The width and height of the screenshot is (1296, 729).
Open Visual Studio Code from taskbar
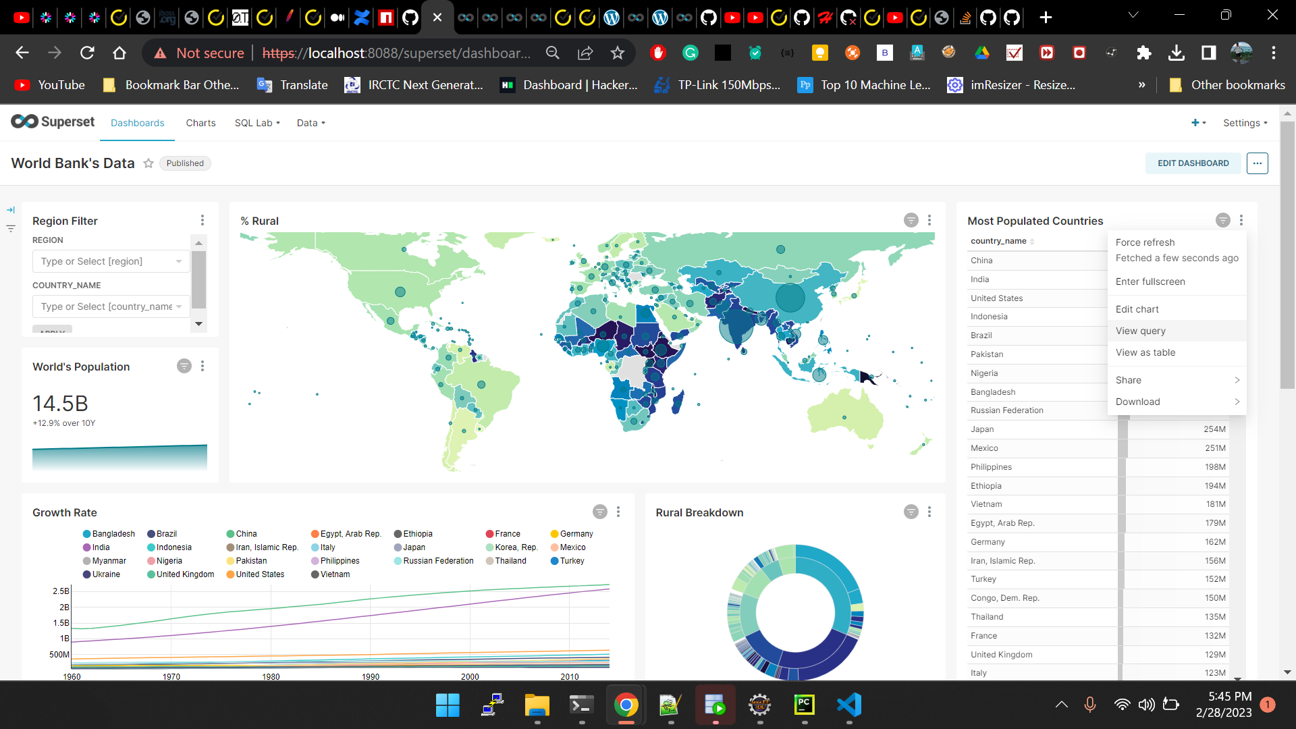pyautogui.click(x=848, y=705)
